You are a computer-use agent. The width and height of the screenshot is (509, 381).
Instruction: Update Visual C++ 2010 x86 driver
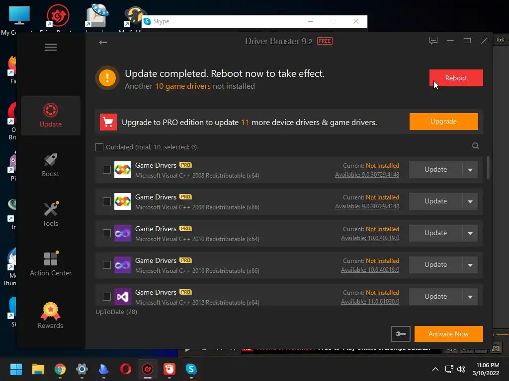(435, 265)
